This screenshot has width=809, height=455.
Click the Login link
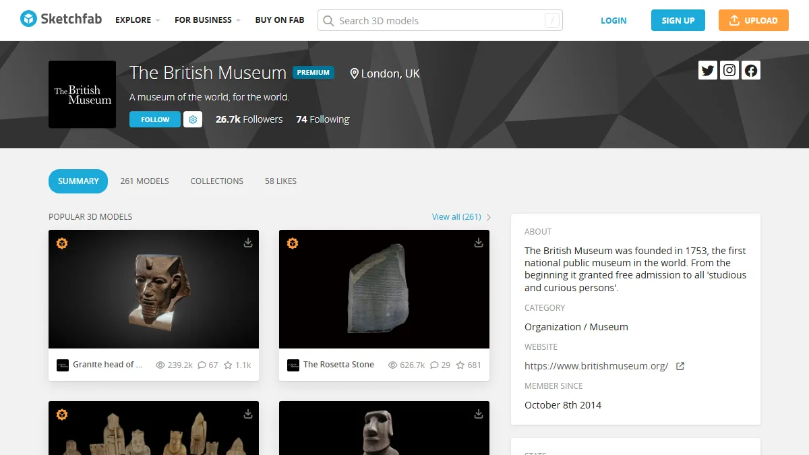[613, 20]
